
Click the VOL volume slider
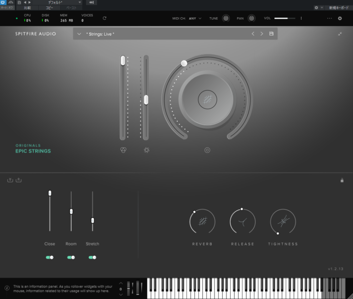pyautogui.click(x=285, y=18)
